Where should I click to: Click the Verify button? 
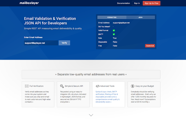(x=64, y=43)
